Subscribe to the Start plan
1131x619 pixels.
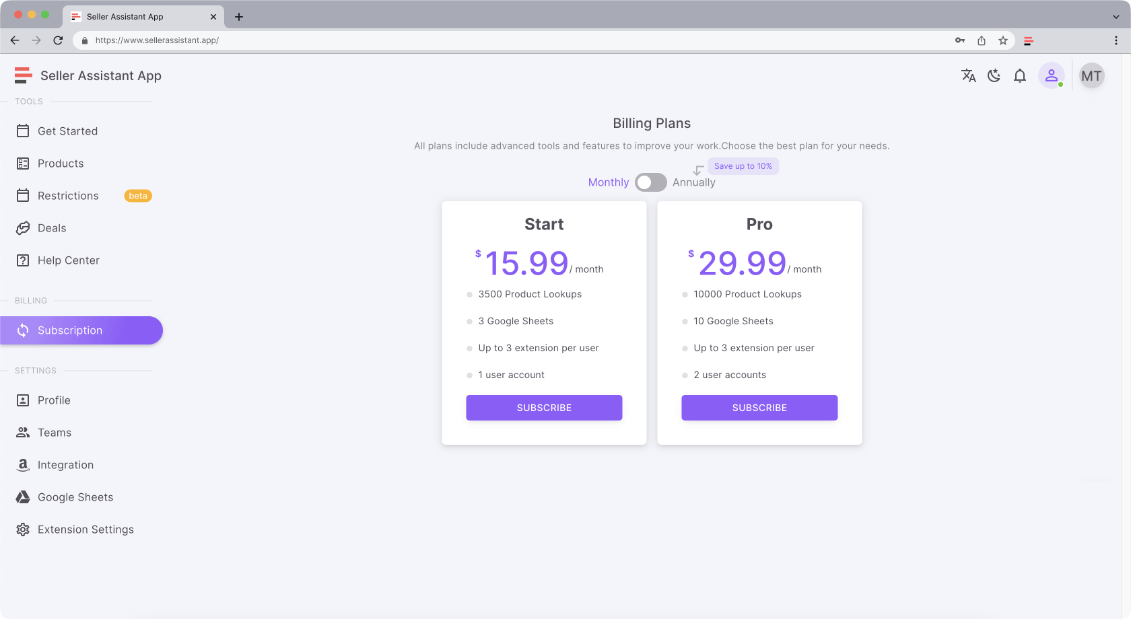[544, 407]
